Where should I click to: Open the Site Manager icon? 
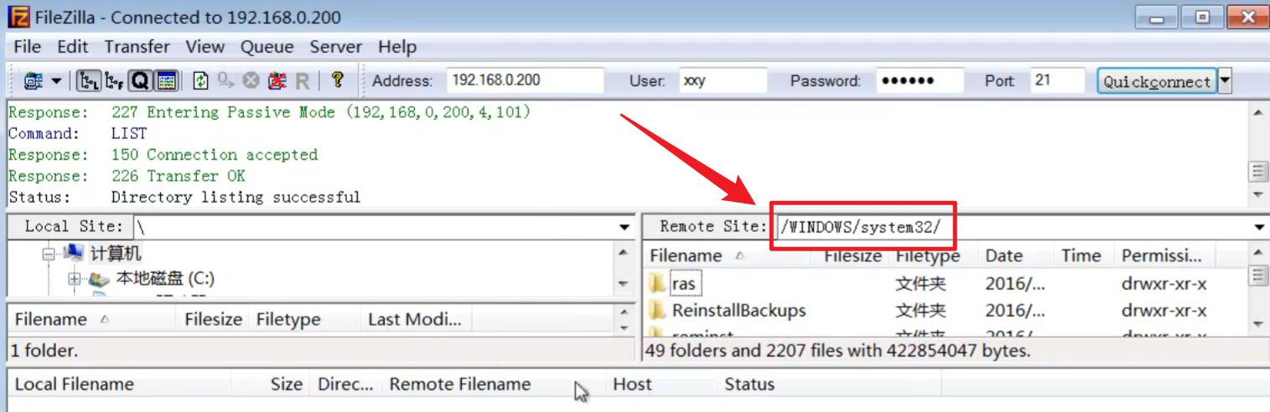tap(34, 81)
